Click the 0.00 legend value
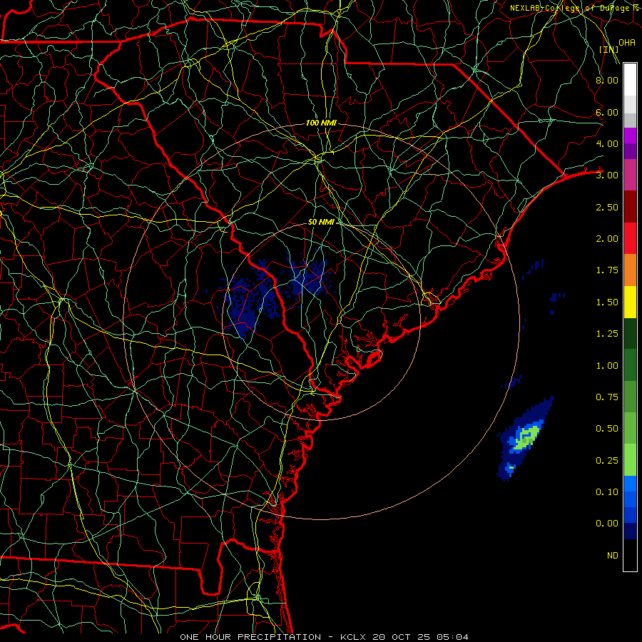Image resolution: width=642 pixels, height=642 pixels. 607,524
